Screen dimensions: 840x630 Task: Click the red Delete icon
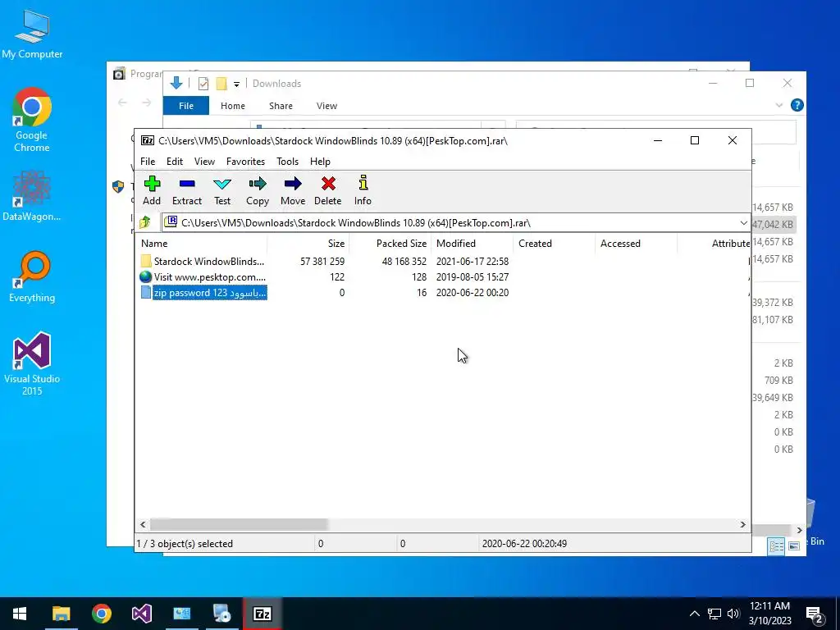(328, 190)
